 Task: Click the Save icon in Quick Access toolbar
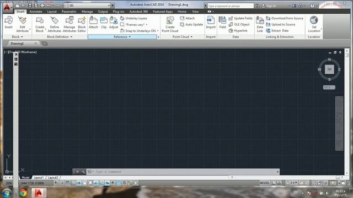coord(30,5)
